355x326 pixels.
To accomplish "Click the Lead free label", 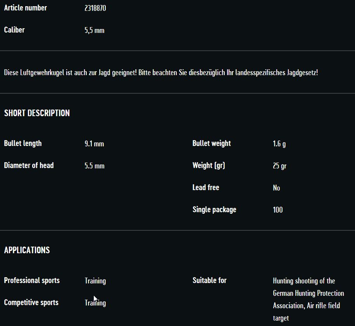I will (x=206, y=187).
